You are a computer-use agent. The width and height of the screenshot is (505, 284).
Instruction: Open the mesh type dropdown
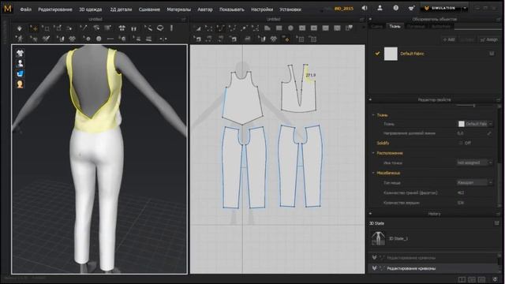pyautogui.click(x=475, y=182)
